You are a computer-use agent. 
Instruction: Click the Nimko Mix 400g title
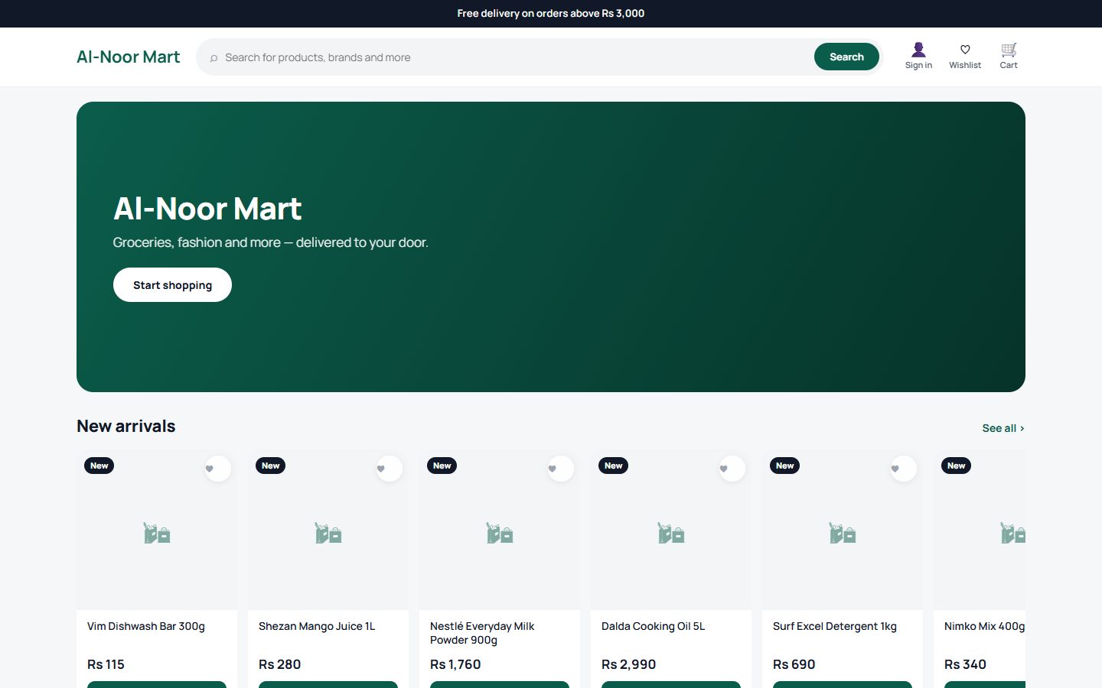[x=985, y=626]
